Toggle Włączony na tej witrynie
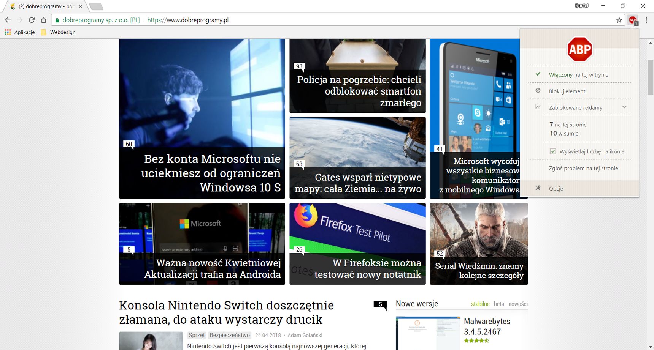The width and height of the screenshot is (654, 350). coord(579,74)
